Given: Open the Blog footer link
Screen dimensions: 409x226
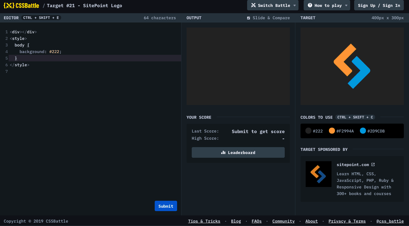Looking at the screenshot, I should (236, 221).
